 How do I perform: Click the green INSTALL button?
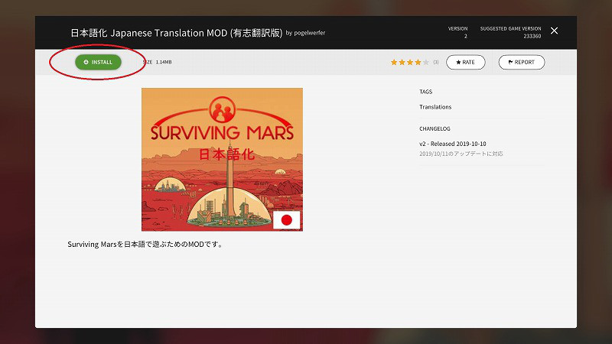click(98, 62)
